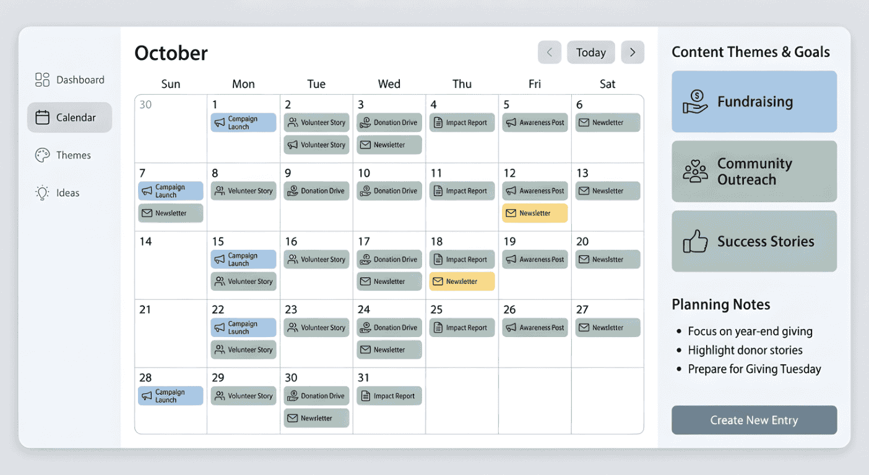869x475 pixels.
Task: Click the Success Stories thumbs-up icon
Action: click(x=695, y=241)
